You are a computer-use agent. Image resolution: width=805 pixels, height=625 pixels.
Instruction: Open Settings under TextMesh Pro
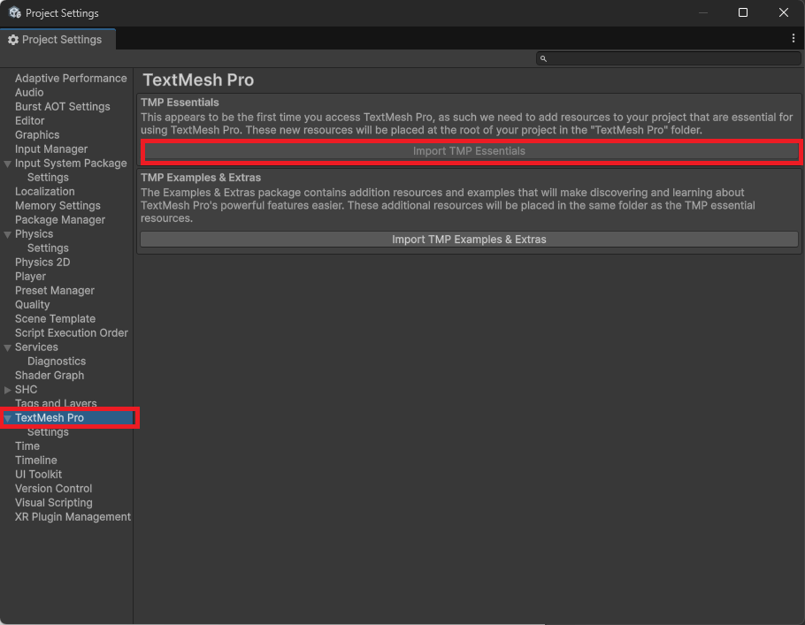point(48,432)
